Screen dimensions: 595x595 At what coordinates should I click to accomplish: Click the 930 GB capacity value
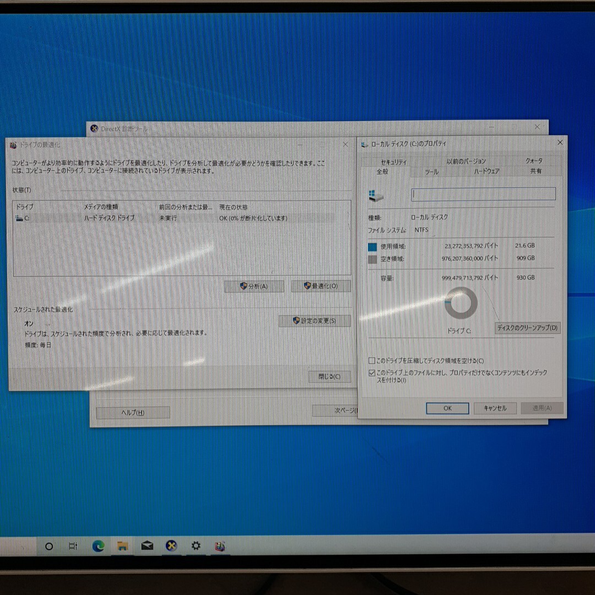tap(526, 278)
